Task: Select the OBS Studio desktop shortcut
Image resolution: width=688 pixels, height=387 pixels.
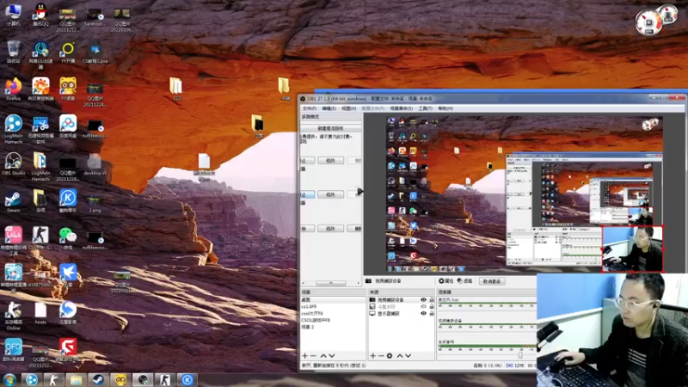Action: tap(13, 164)
